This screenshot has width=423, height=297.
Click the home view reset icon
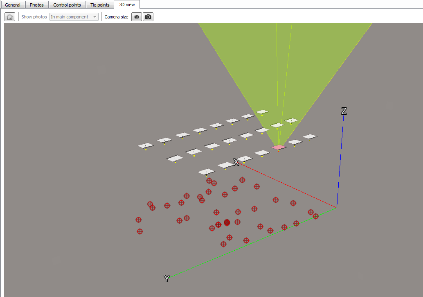[x=10, y=17]
